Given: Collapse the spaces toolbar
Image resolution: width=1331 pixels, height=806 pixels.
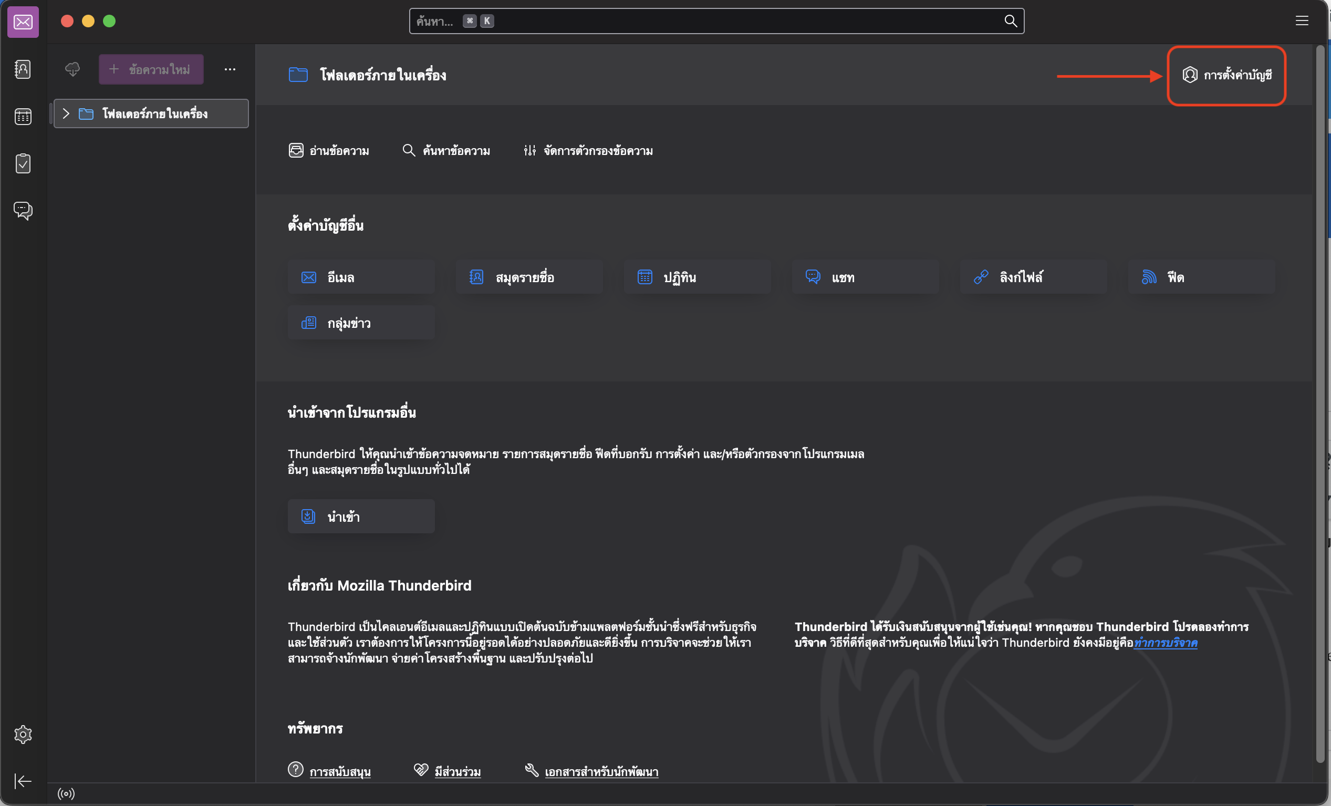Looking at the screenshot, I should pos(23,781).
